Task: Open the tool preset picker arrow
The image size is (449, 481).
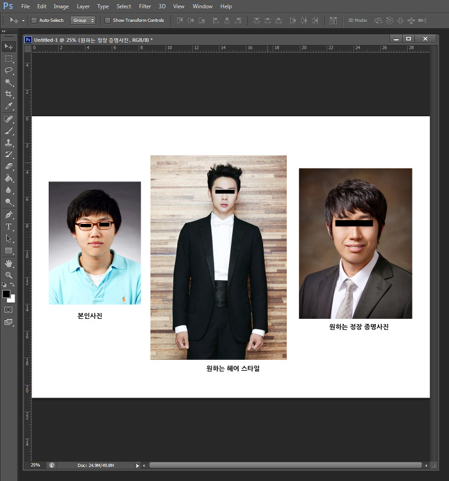Action: pos(24,21)
